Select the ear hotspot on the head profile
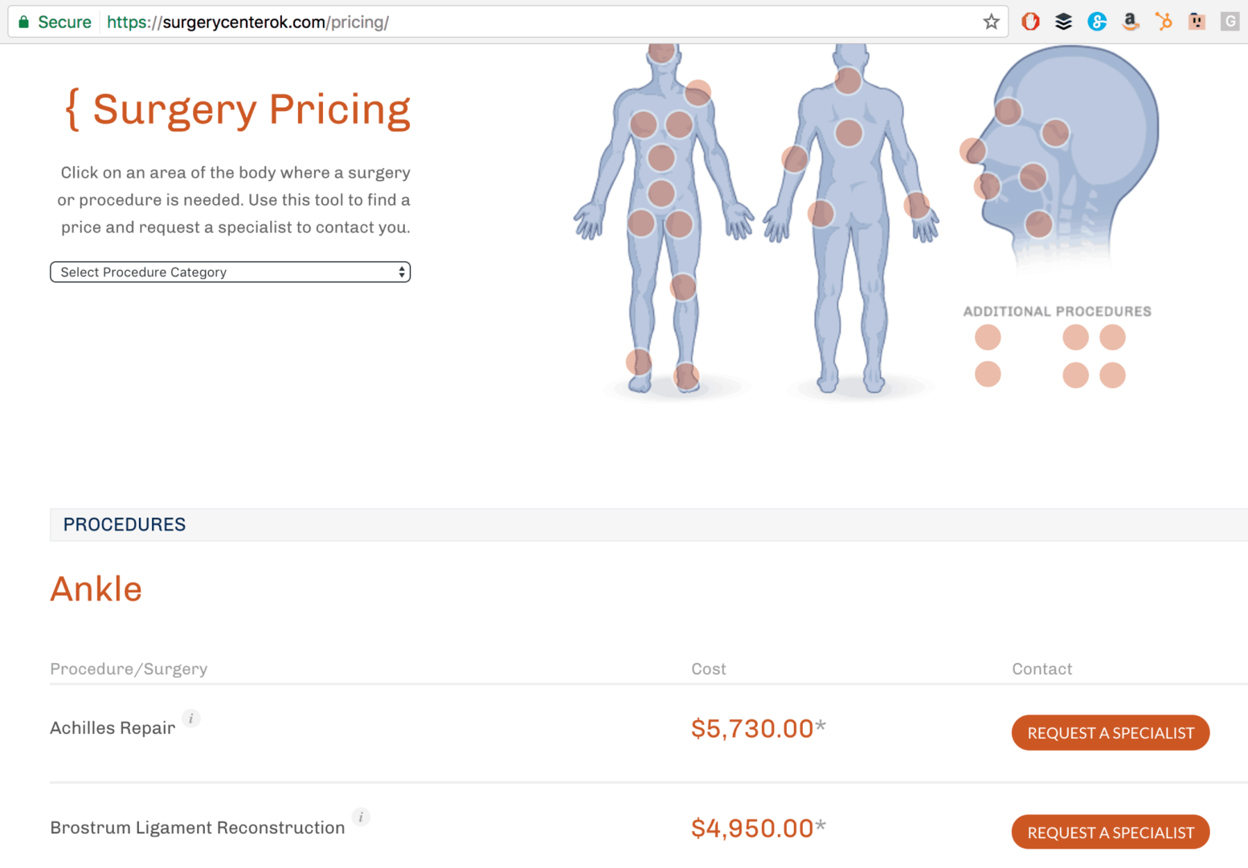 pos(1055,133)
